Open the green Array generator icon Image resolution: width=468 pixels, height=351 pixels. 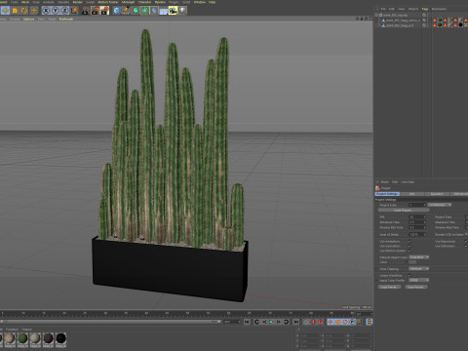coord(144,11)
